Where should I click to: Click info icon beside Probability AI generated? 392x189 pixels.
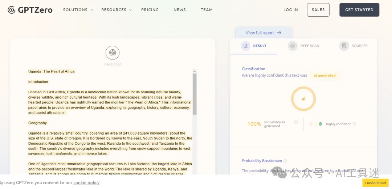(296, 122)
